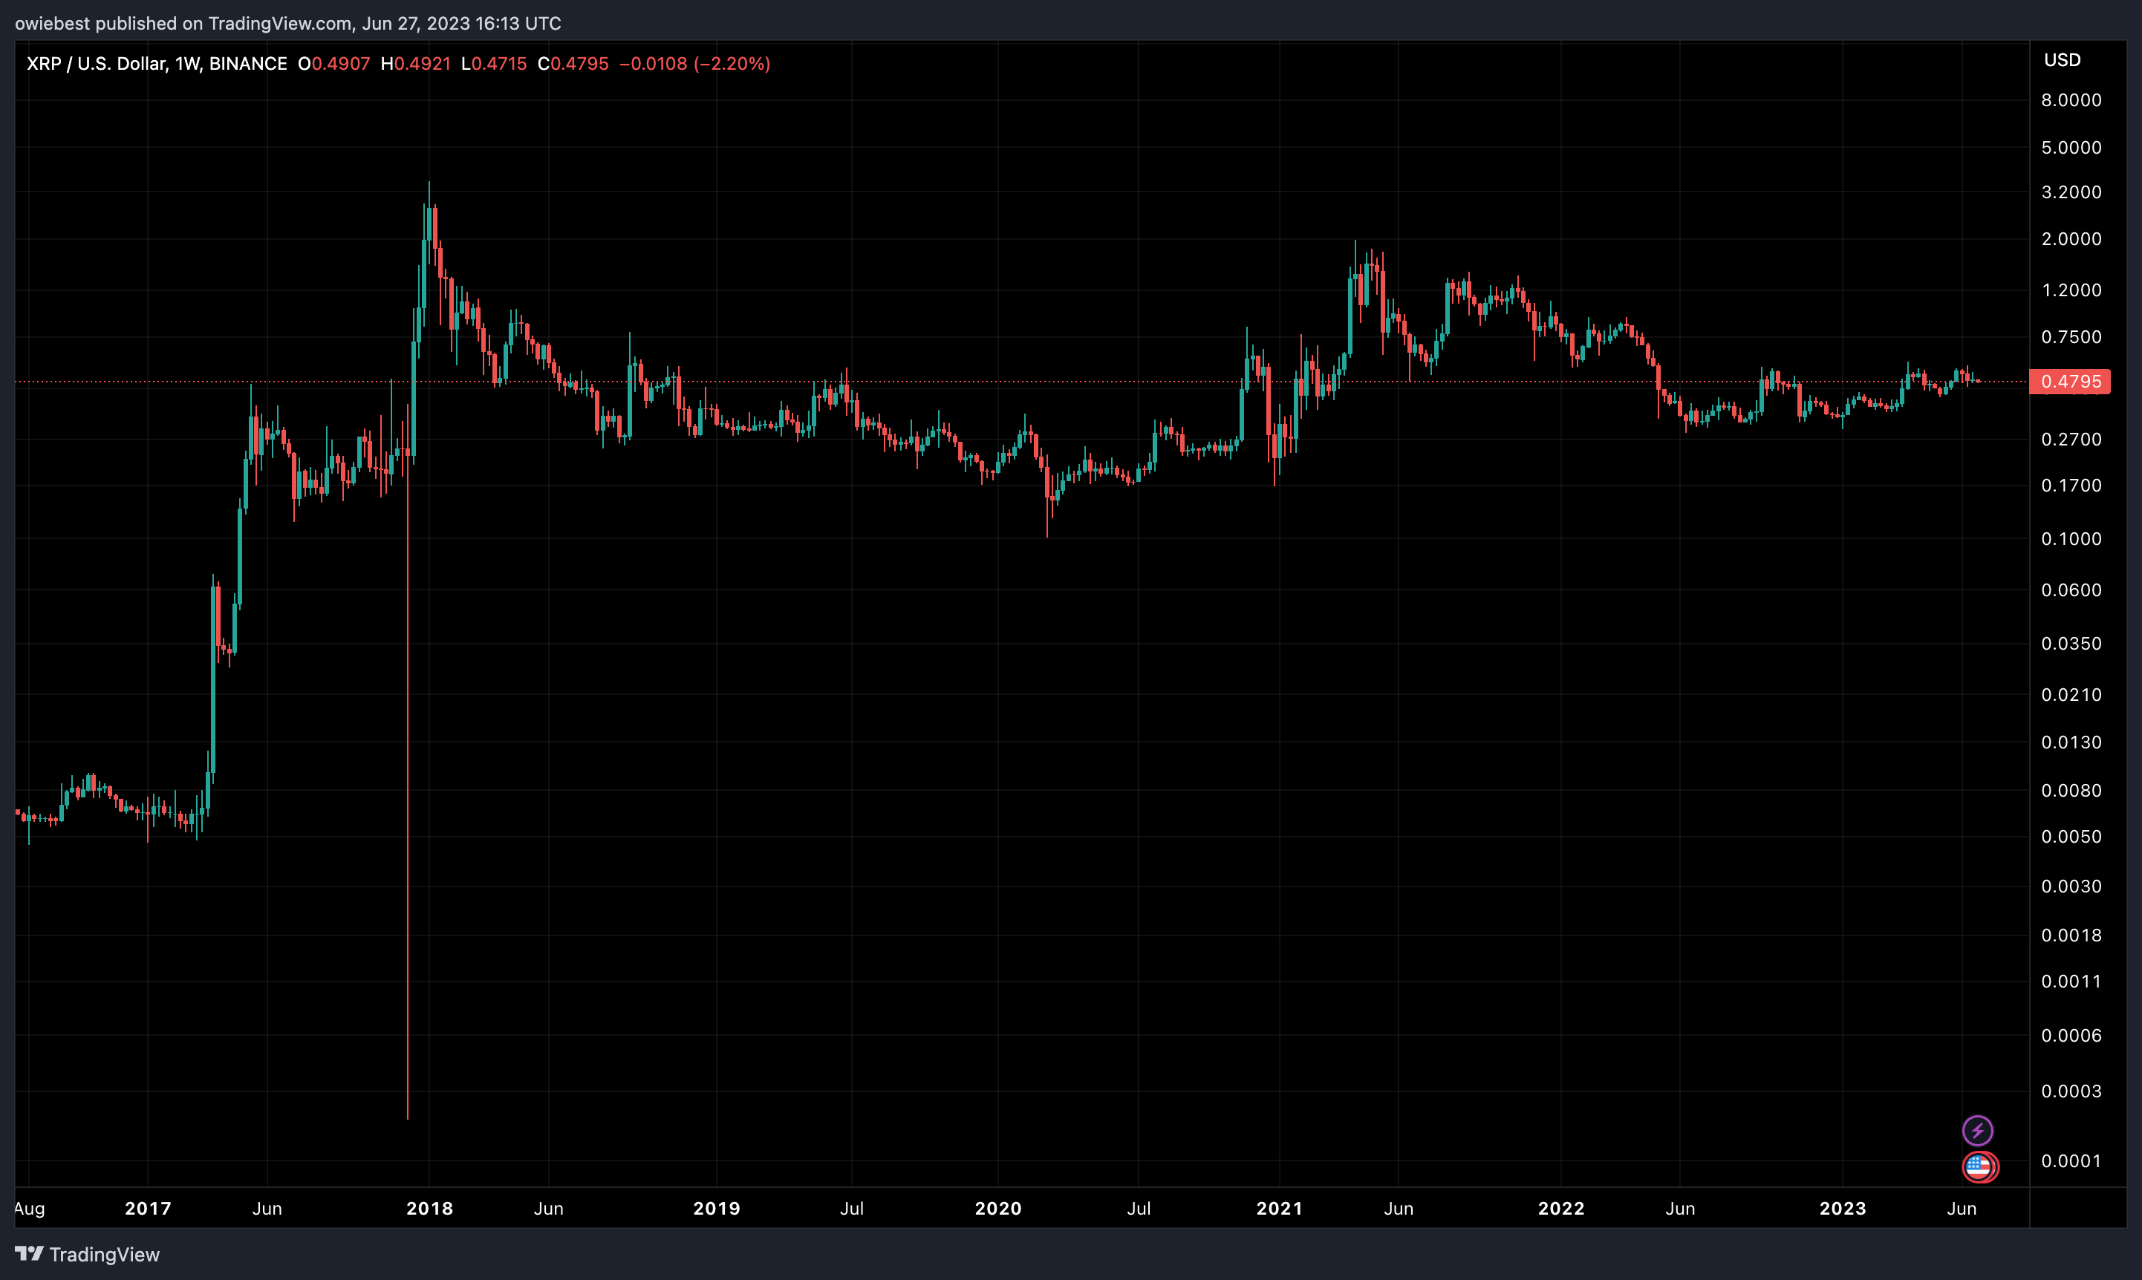Image resolution: width=2142 pixels, height=1280 pixels.
Task: Click the Aug time axis label
Action: click(x=29, y=1209)
